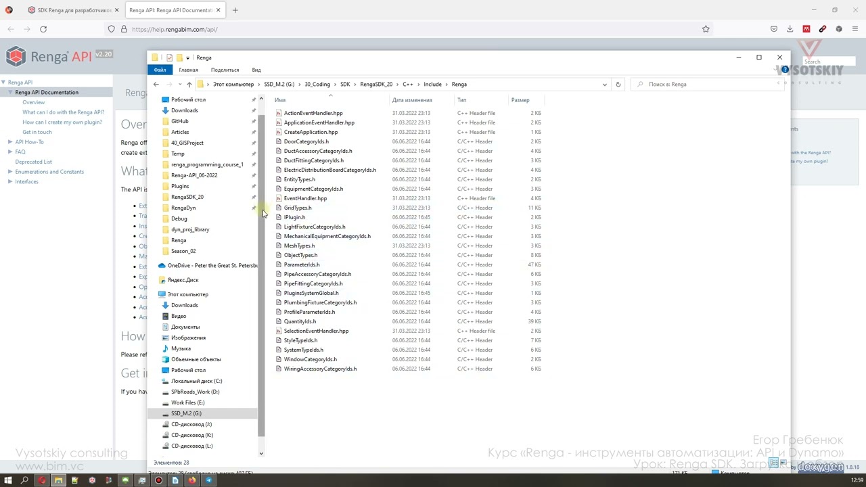Switch to SDK Renga для разработчиков tab
866x487 pixels.
tap(74, 10)
